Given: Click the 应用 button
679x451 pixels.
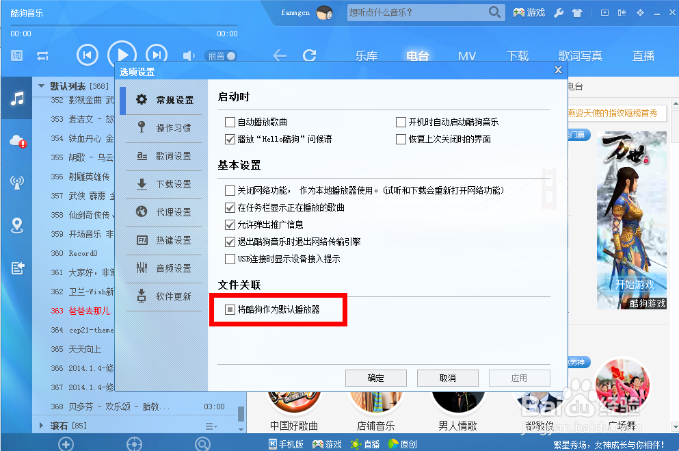Looking at the screenshot, I should tap(519, 378).
